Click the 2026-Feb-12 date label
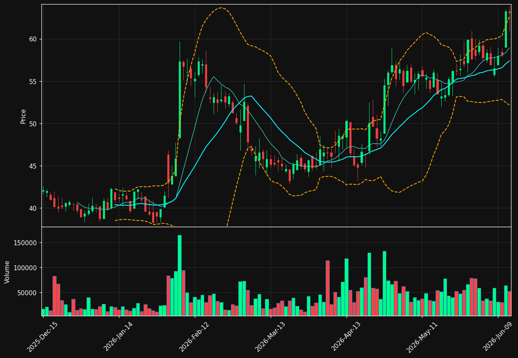 194,336
